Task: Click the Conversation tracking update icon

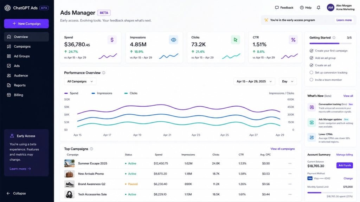Action: 311,107
